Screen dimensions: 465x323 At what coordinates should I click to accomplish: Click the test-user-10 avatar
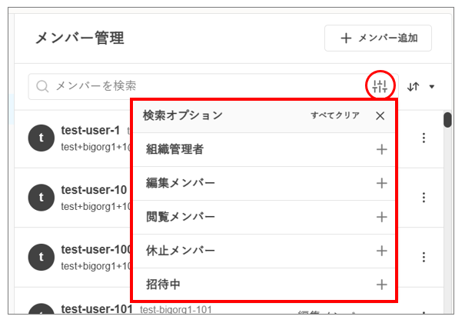[40, 198]
